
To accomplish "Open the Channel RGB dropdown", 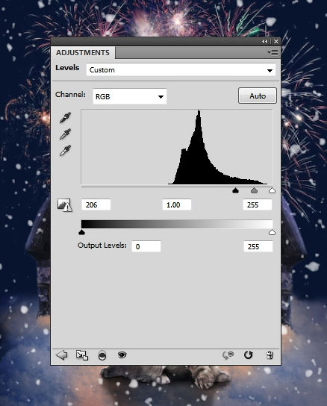I will (x=130, y=96).
